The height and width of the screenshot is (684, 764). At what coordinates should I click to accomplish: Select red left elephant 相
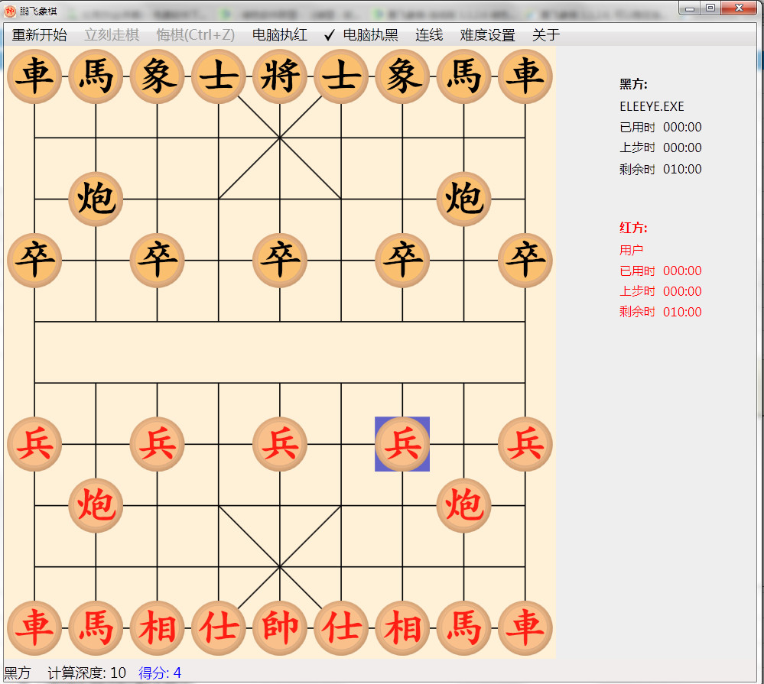(157, 628)
